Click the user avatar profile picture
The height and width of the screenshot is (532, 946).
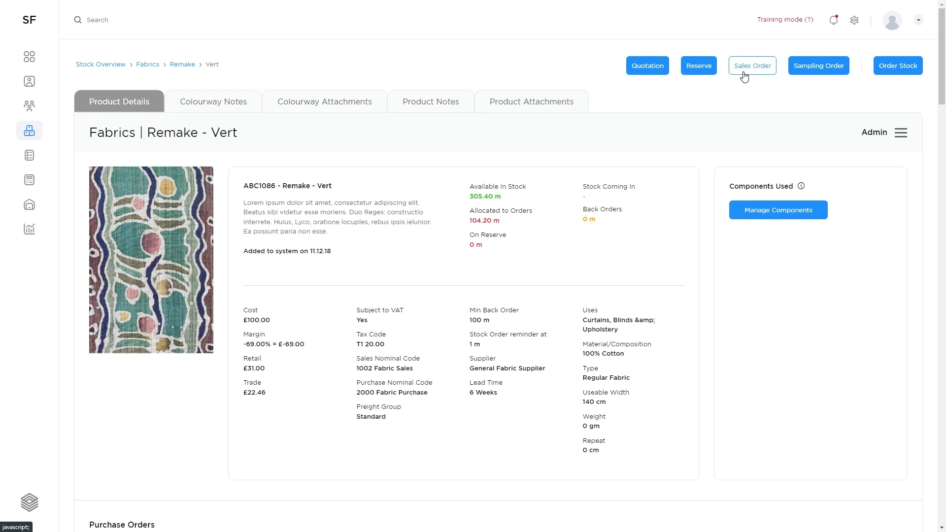click(x=892, y=20)
